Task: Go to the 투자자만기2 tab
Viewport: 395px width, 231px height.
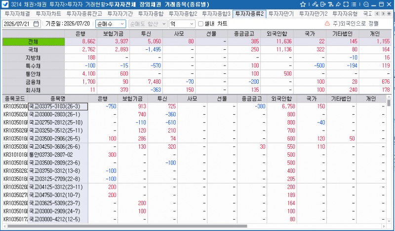Action: click(314, 14)
